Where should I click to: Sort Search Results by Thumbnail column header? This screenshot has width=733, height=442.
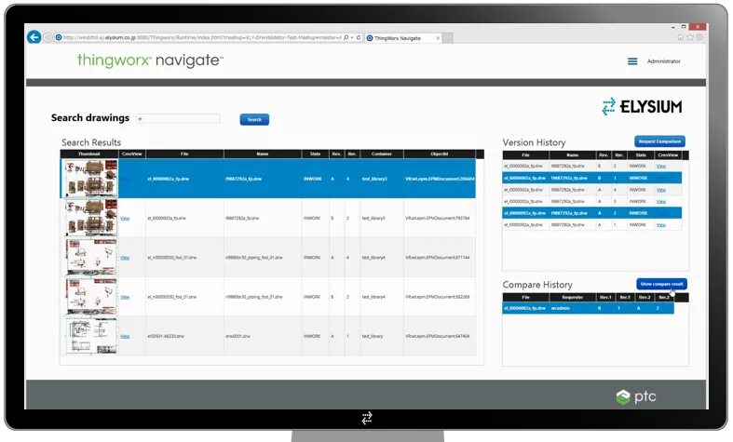(x=89, y=154)
